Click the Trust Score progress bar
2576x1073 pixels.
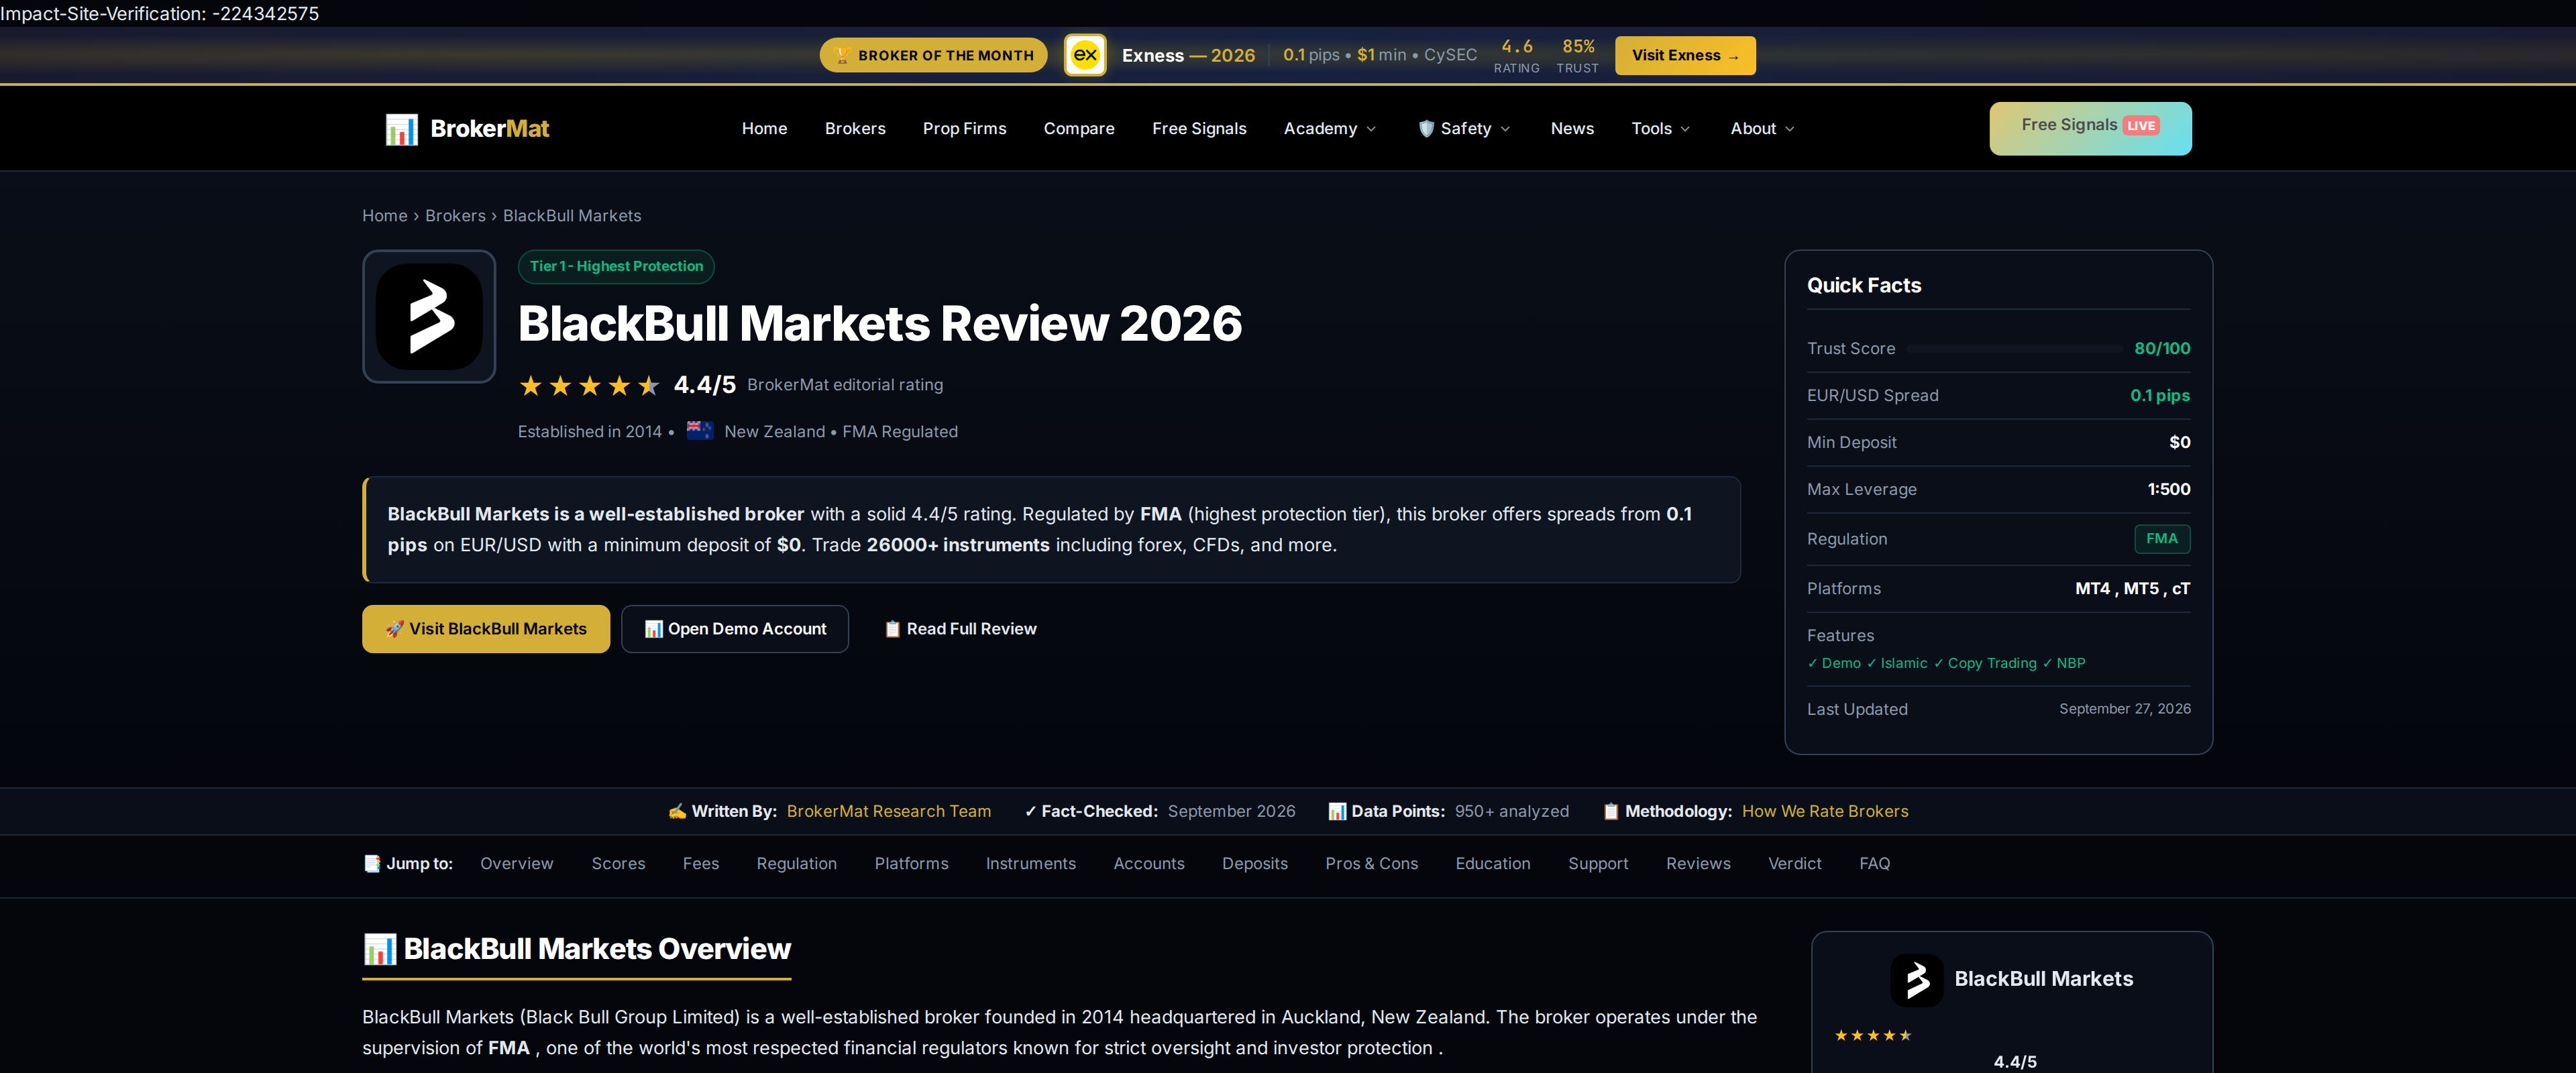(2014, 349)
